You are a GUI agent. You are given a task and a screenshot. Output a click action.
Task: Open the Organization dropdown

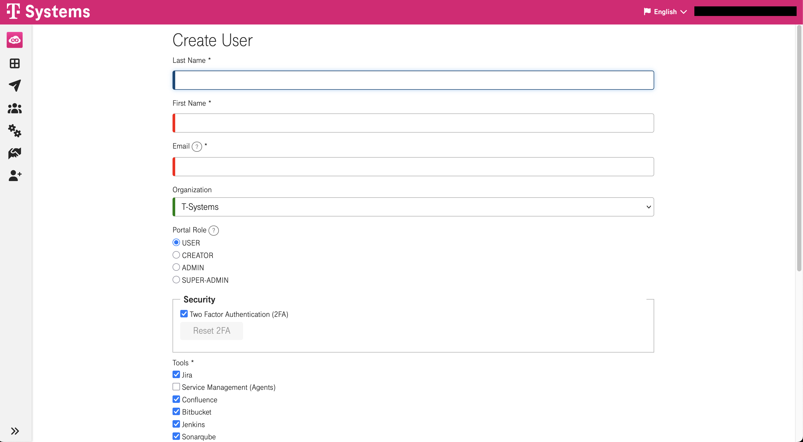pyautogui.click(x=413, y=207)
